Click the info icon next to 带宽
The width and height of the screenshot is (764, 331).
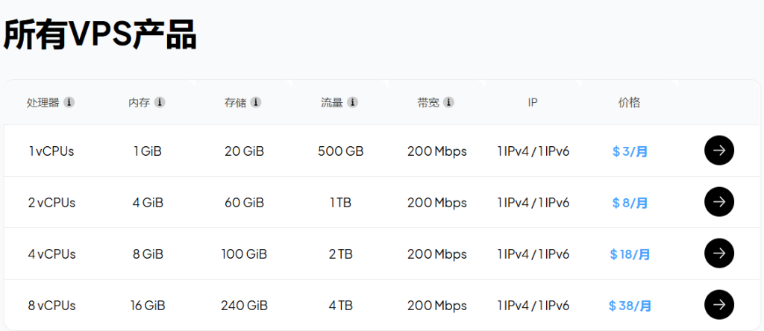(x=448, y=103)
